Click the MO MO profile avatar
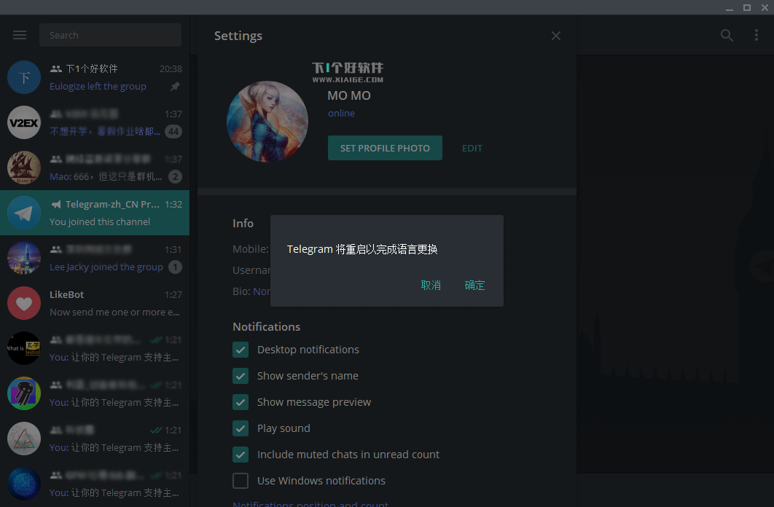This screenshot has height=507, width=774. (x=267, y=122)
